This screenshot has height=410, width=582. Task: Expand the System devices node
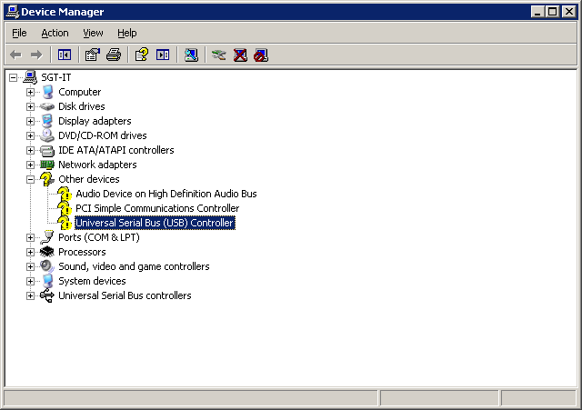pos(30,281)
